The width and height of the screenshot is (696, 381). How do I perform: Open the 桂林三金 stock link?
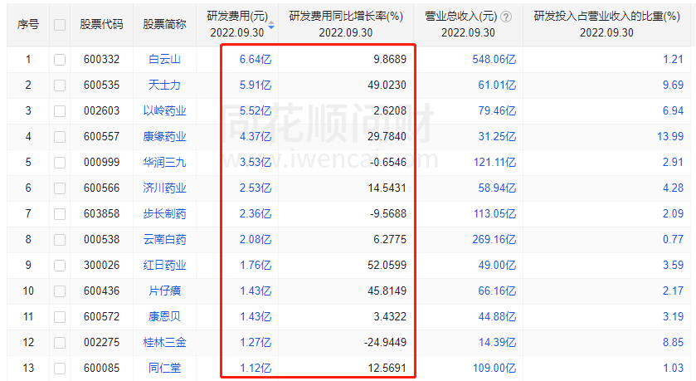[x=164, y=343]
